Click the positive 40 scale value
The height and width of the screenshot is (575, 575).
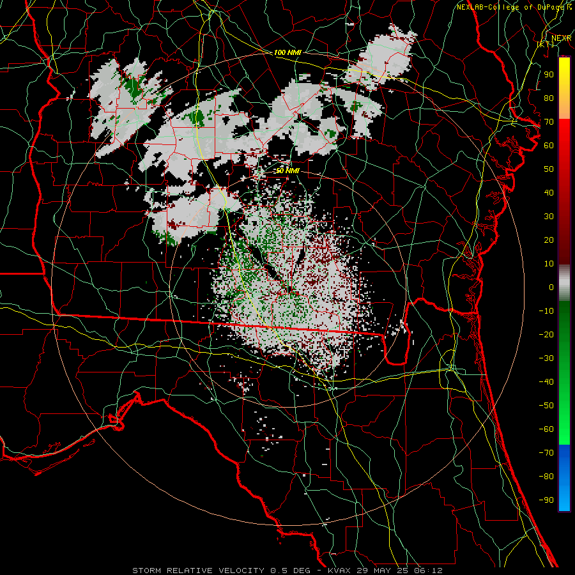(x=549, y=193)
